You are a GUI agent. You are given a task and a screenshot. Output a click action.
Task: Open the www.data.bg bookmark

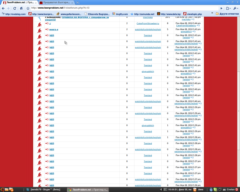click(169, 14)
